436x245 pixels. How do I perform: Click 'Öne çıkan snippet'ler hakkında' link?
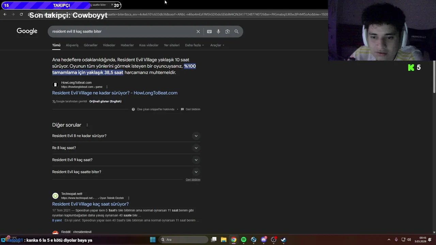pos(156,109)
